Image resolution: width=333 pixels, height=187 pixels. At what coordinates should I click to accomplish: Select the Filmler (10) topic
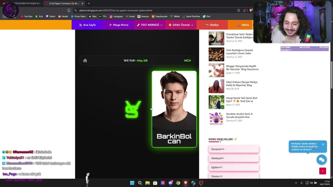pos(234,176)
